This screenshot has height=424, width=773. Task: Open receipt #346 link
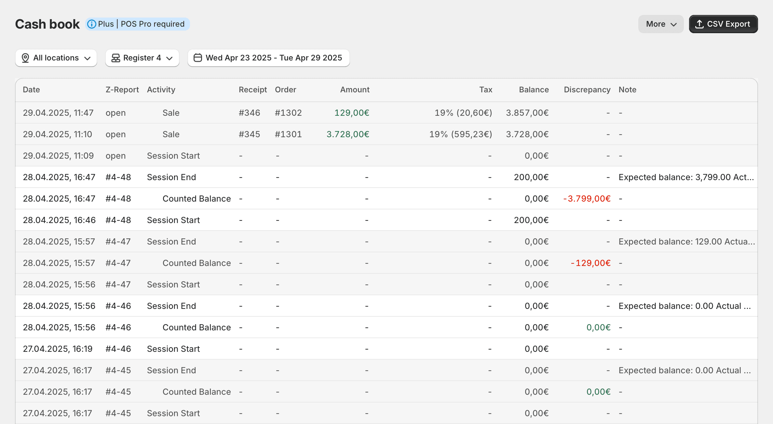point(249,113)
